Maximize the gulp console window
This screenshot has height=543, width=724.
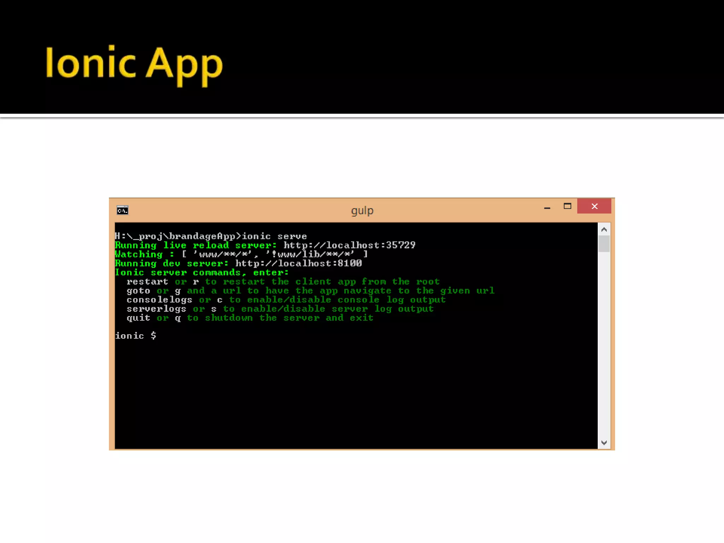(x=567, y=206)
